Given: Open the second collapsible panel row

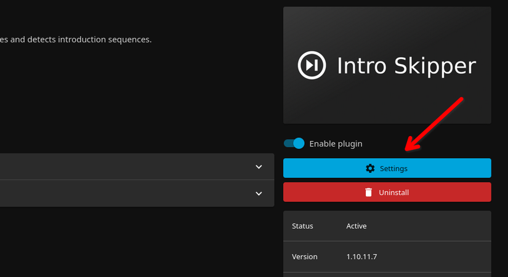Looking at the screenshot, I should [123, 193].
